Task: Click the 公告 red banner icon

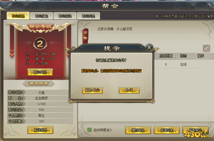Action: 85,35
